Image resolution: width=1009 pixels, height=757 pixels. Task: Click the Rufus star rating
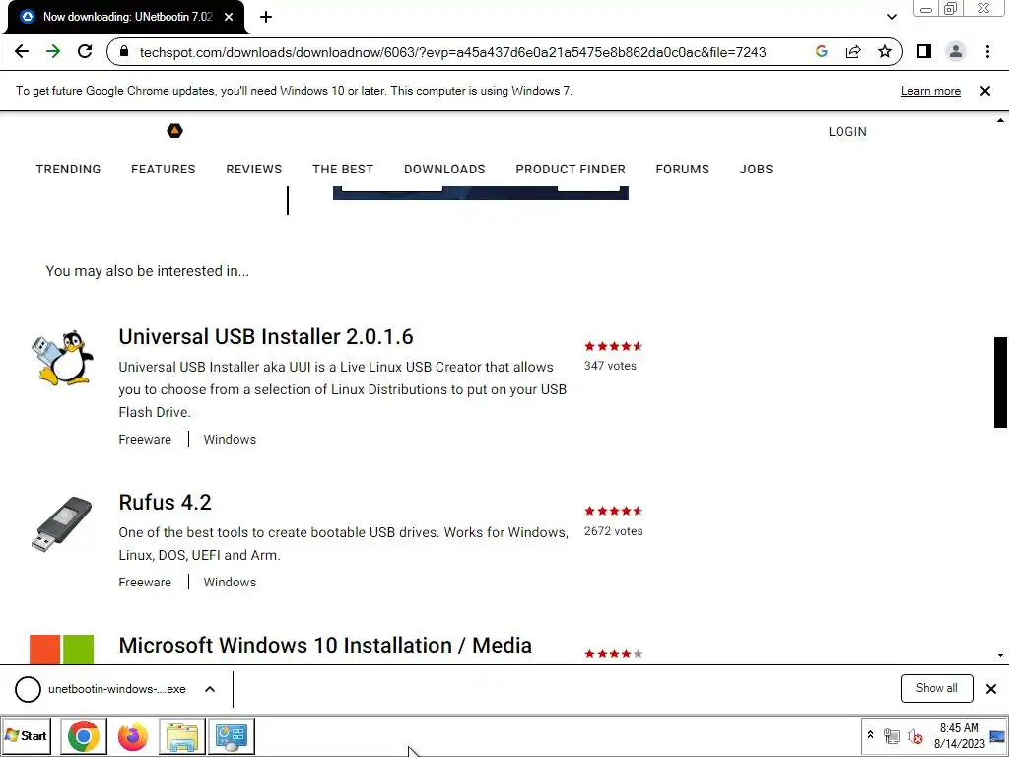613,512
